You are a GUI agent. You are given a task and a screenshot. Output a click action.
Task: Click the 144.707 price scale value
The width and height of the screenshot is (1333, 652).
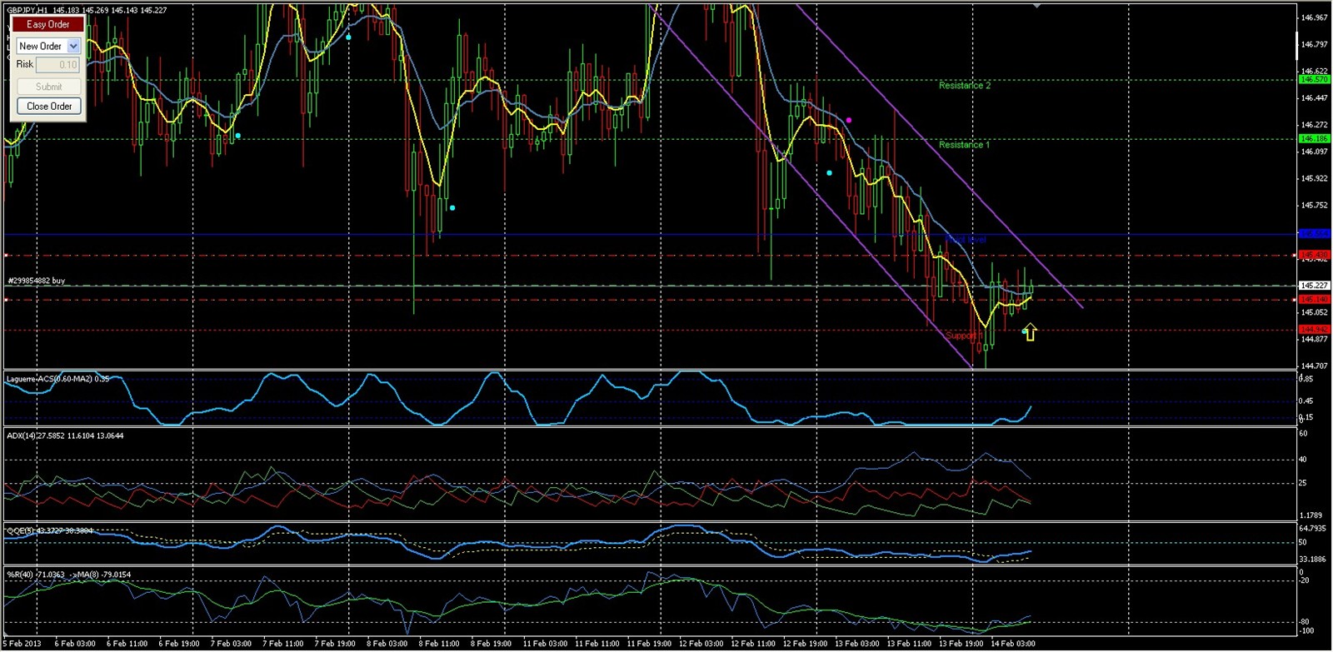pyautogui.click(x=1315, y=366)
